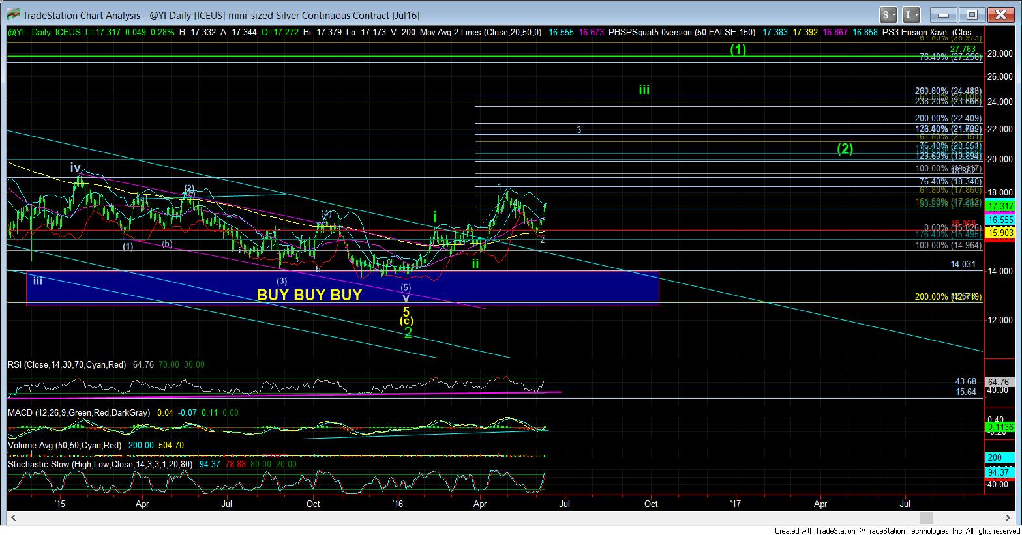1022x535 pixels.
Task: Close the TradeStation Chart Analysis window
Action: click(x=1000, y=14)
